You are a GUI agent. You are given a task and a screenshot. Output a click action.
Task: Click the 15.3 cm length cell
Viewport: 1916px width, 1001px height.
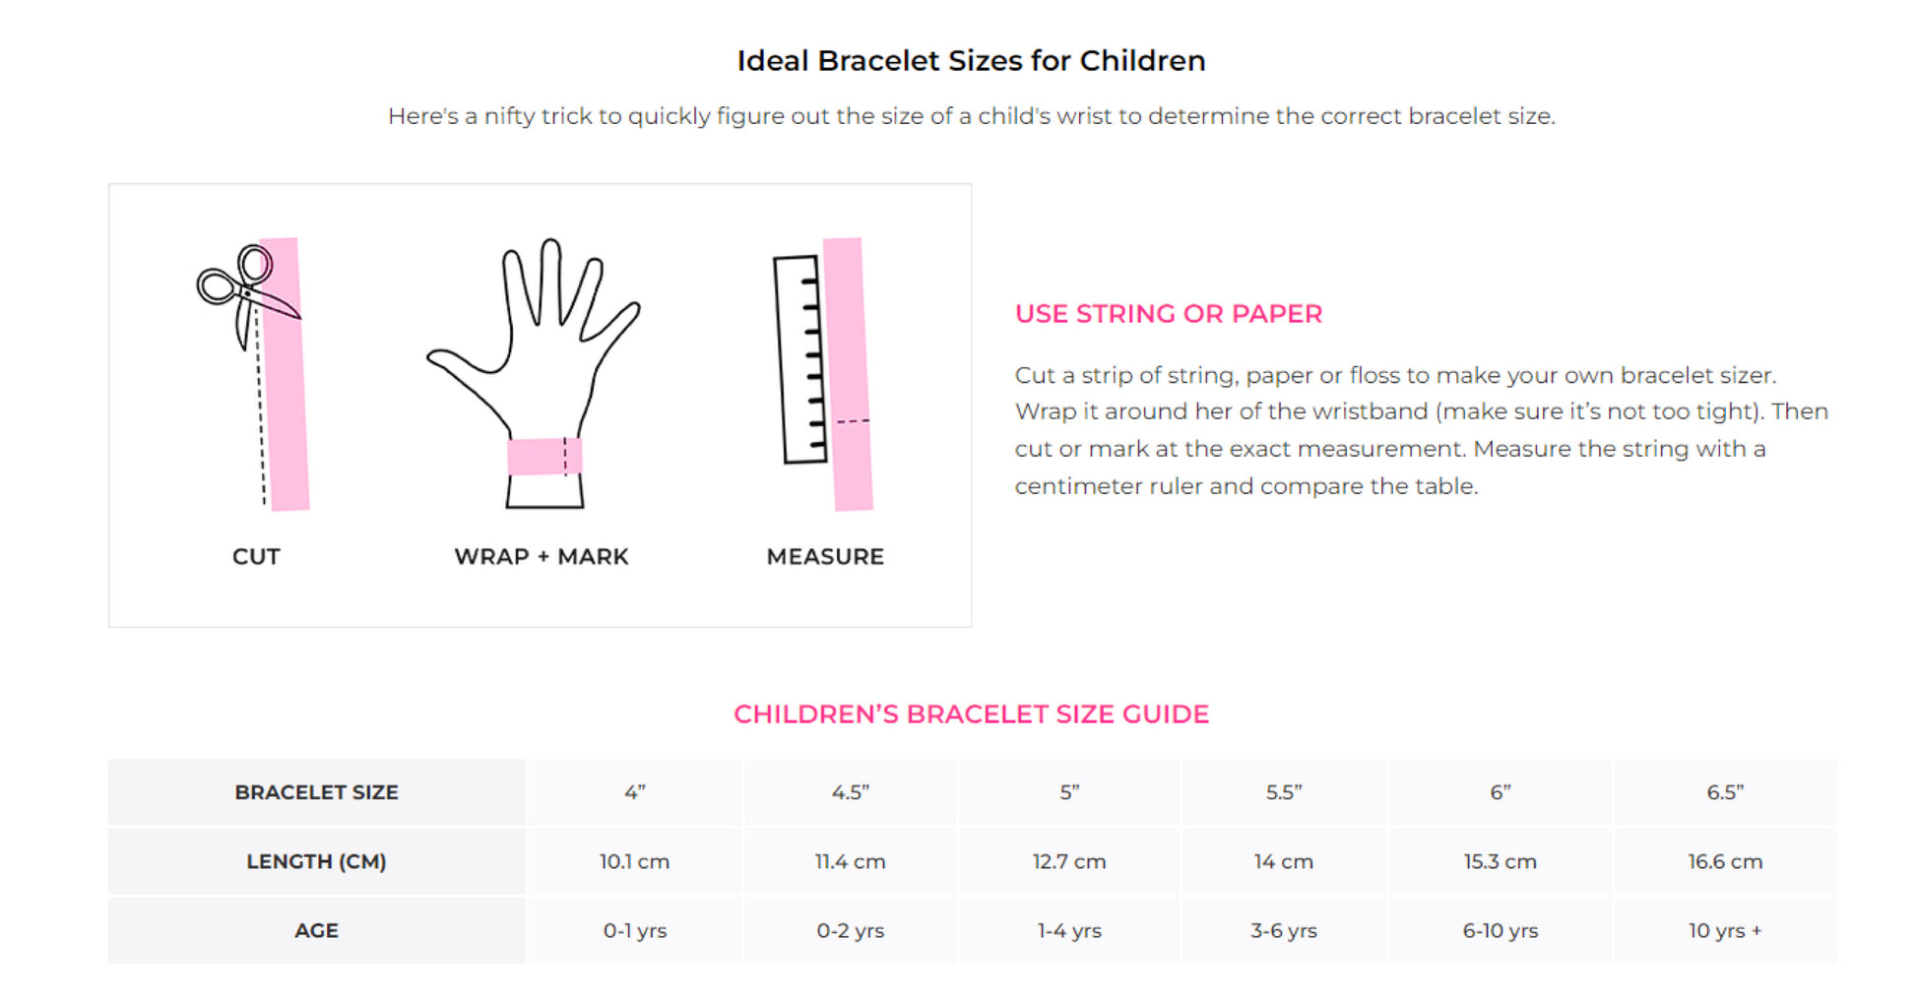(1500, 861)
